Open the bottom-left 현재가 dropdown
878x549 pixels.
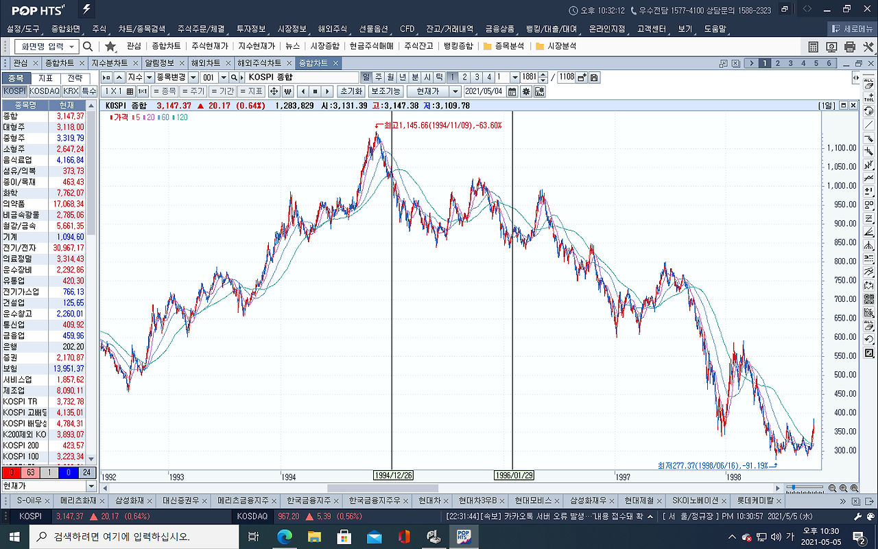tap(92, 486)
